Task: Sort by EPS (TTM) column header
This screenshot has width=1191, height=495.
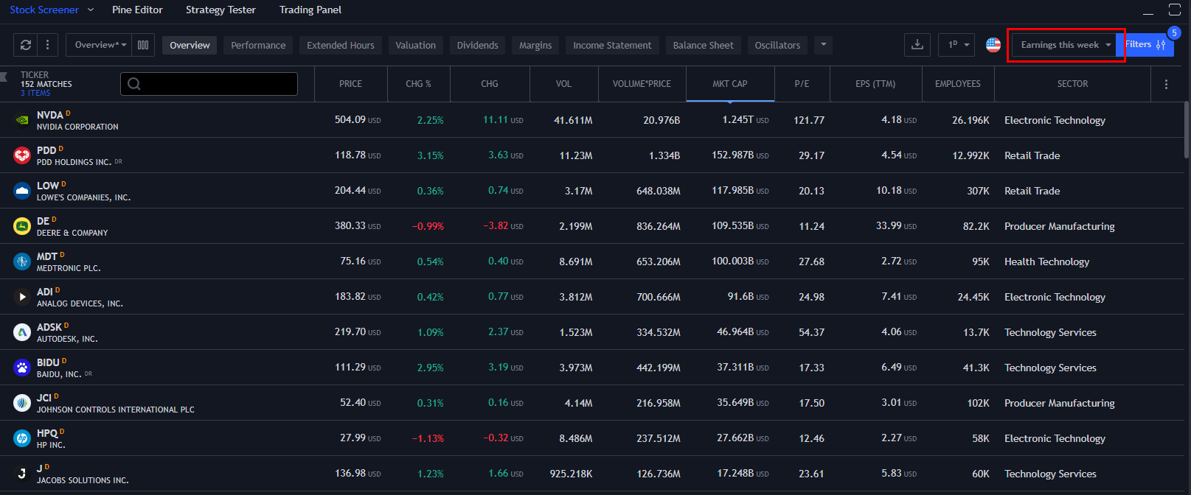Action: [875, 84]
